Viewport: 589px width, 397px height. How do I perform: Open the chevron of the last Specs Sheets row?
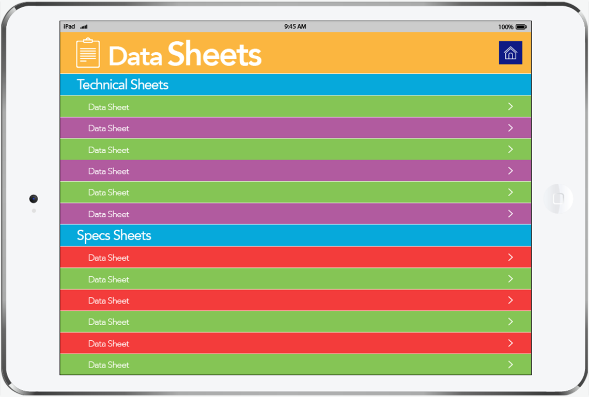coord(510,364)
